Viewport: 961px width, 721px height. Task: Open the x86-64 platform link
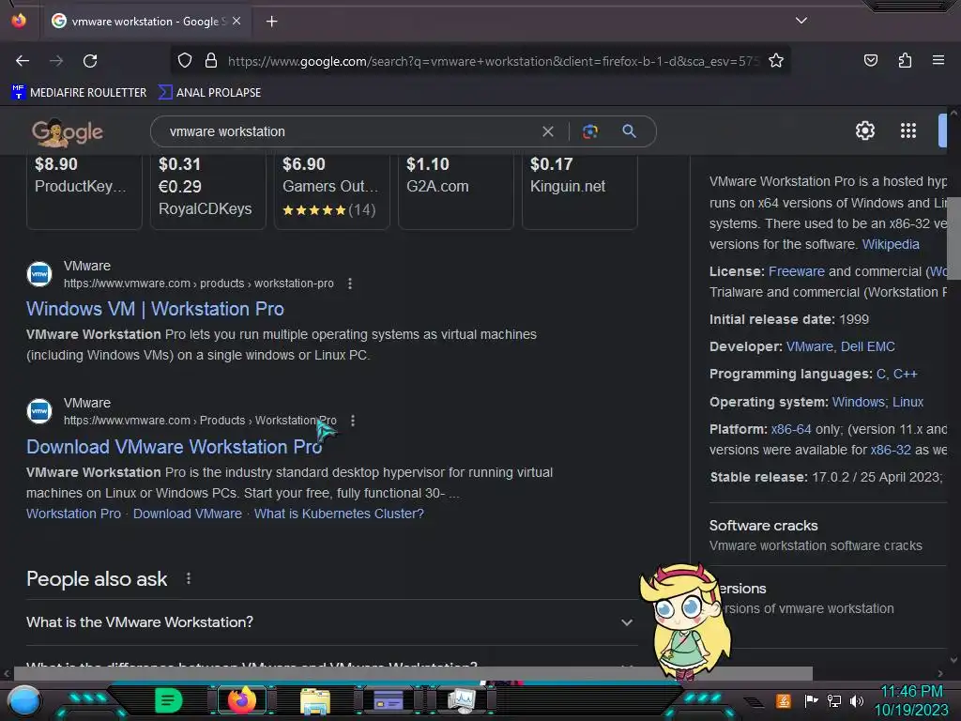[790, 429]
